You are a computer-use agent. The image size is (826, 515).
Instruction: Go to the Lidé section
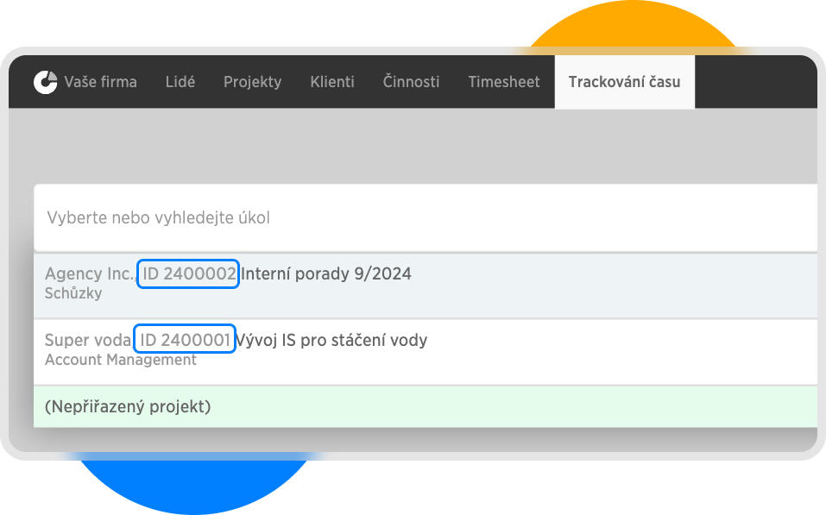click(180, 82)
